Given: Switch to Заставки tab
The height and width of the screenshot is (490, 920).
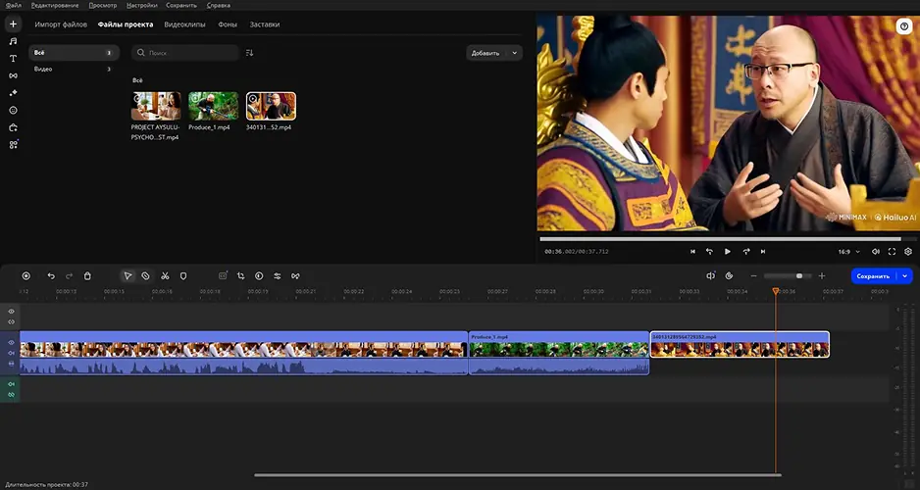Looking at the screenshot, I should [x=265, y=24].
